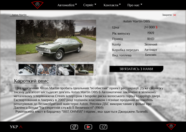Click the Короткий опис heading

pyautogui.click(x=31, y=81)
